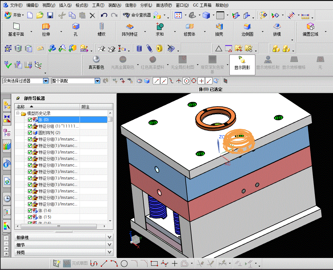Select the Thread (螺纹) tool
Screen dimensions: 333x270
[x=101, y=30]
